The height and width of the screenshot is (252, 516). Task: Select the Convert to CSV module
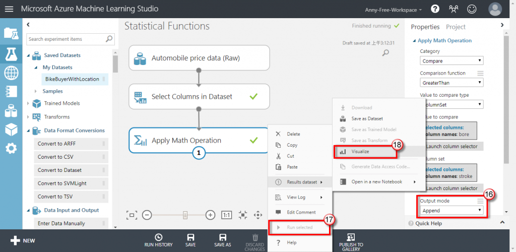coord(71,157)
